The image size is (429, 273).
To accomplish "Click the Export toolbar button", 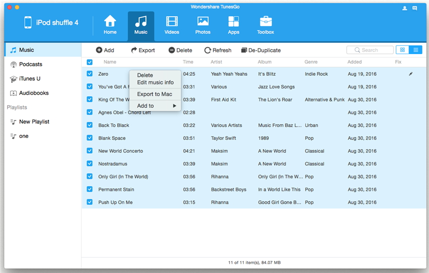I will pos(143,50).
